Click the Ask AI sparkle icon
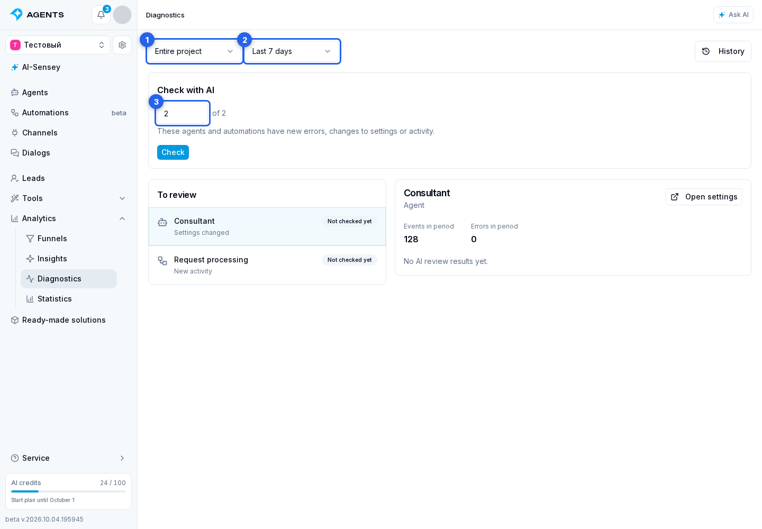The image size is (762, 529). pos(722,15)
